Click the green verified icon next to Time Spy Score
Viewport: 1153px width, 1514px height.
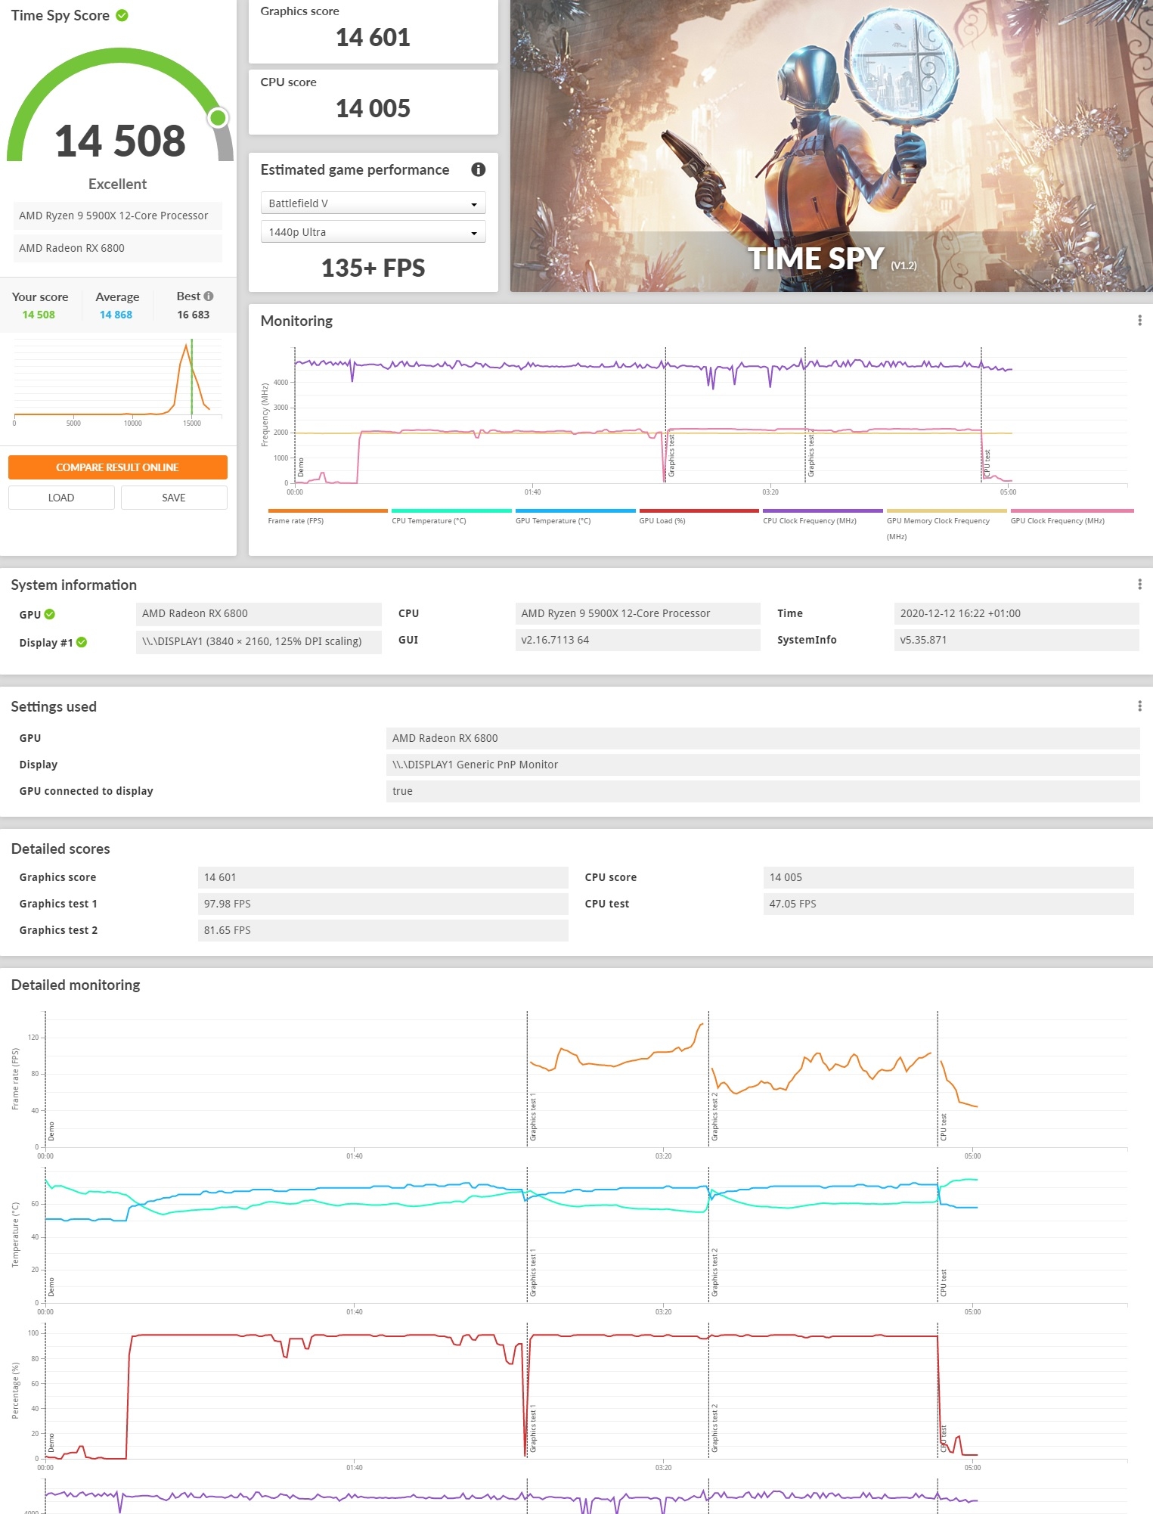pyautogui.click(x=122, y=15)
